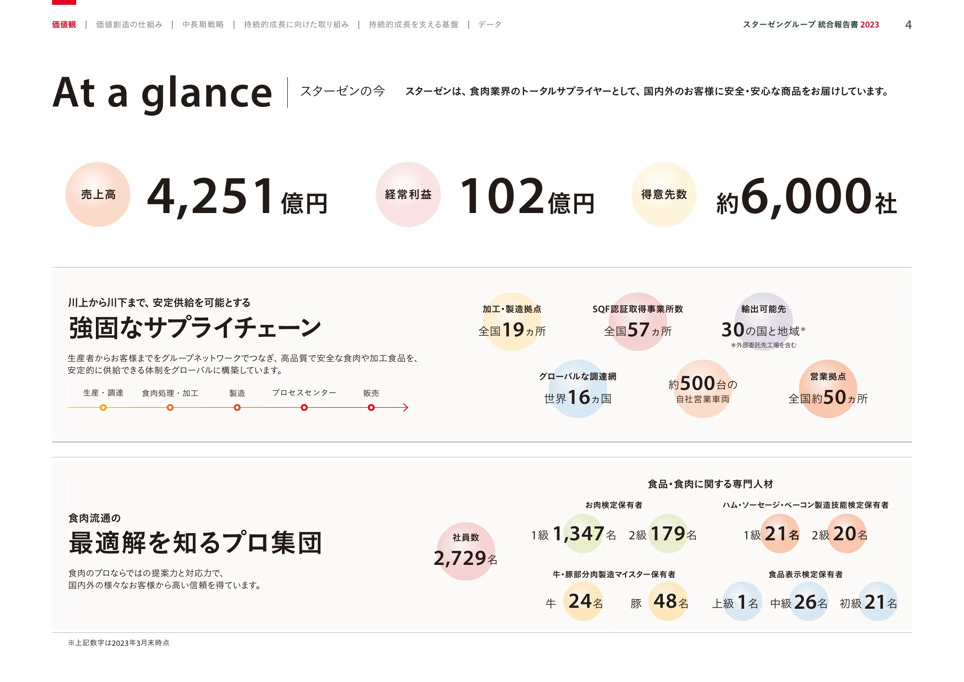Screen dimensions: 964x682
Task: Switch to 持続的成長を支える基盤 tab
Action: pos(414,25)
